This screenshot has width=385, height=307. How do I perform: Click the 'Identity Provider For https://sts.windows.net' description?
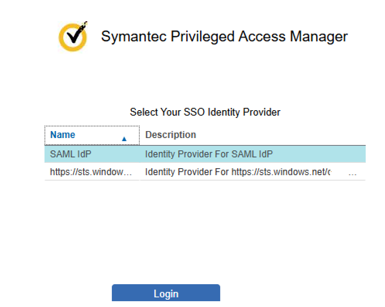[238, 172]
